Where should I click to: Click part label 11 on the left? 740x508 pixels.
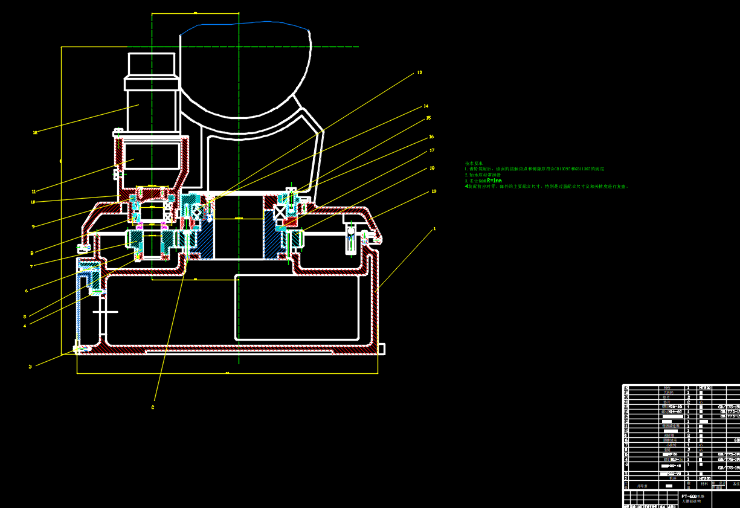point(34,191)
